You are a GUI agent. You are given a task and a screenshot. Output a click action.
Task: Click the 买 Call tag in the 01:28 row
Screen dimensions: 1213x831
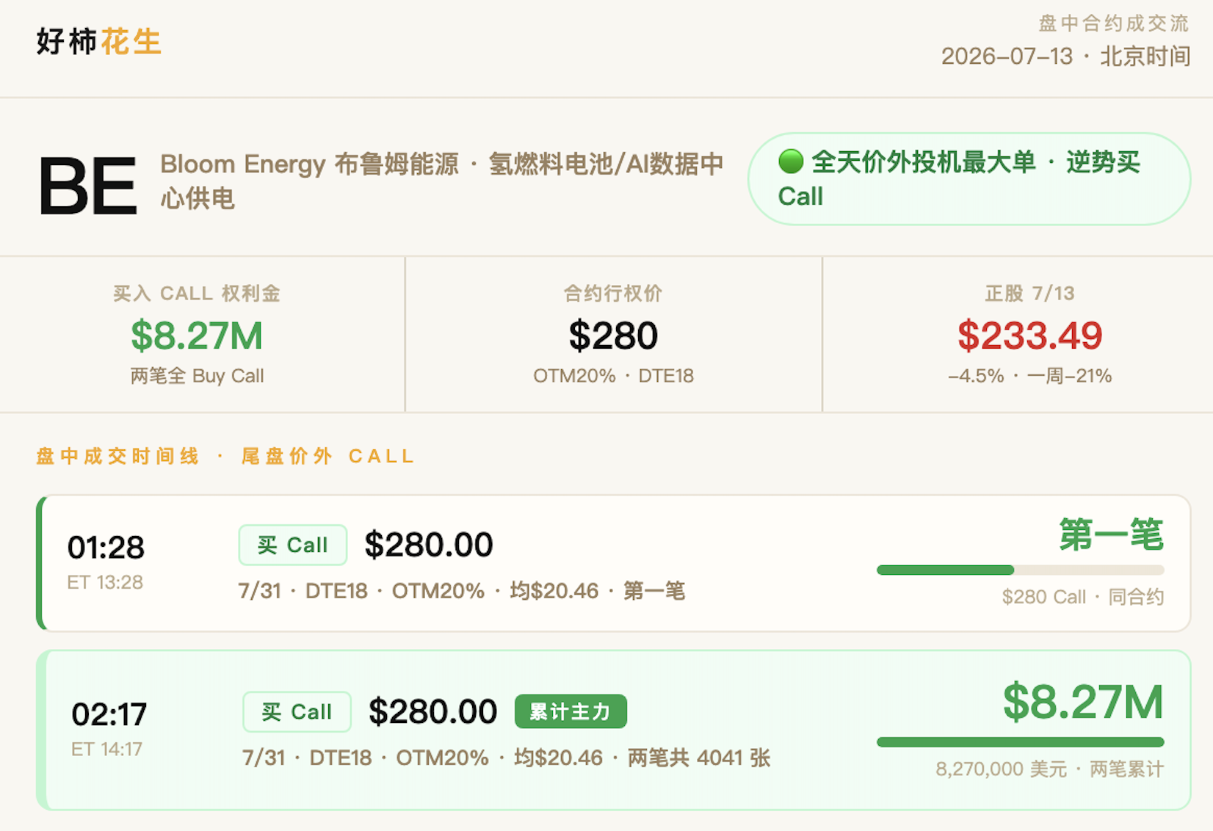(x=292, y=545)
